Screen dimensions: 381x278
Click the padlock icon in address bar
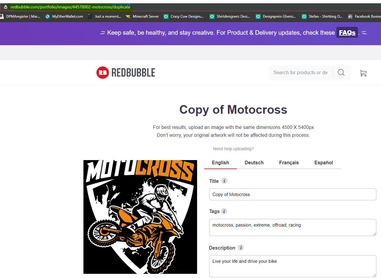click(5, 7)
